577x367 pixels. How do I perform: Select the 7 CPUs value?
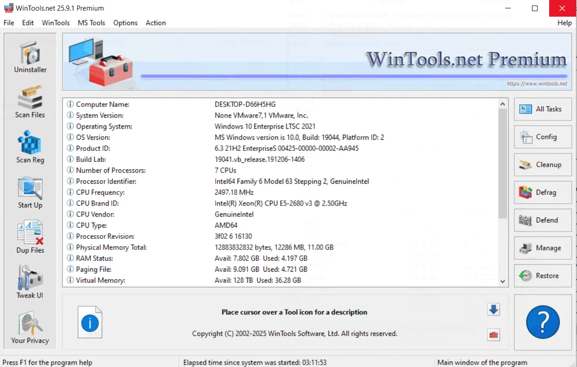[225, 170]
